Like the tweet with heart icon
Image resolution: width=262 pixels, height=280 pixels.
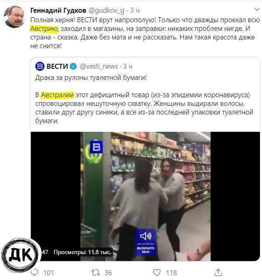click(x=157, y=272)
